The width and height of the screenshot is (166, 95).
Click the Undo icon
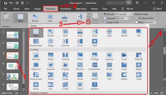[x=11, y=3]
